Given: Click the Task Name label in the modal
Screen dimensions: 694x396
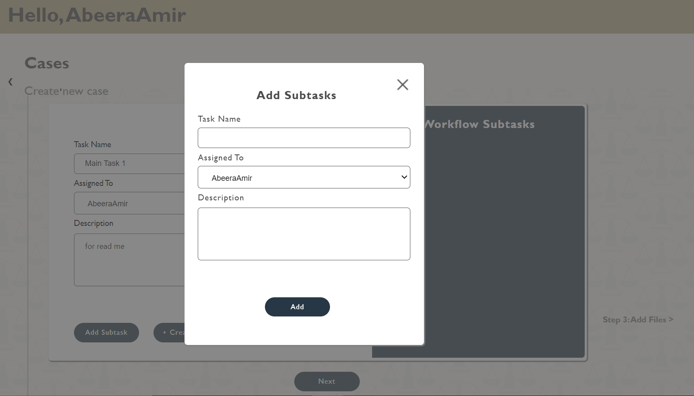Looking at the screenshot, I should pos(219,119).
